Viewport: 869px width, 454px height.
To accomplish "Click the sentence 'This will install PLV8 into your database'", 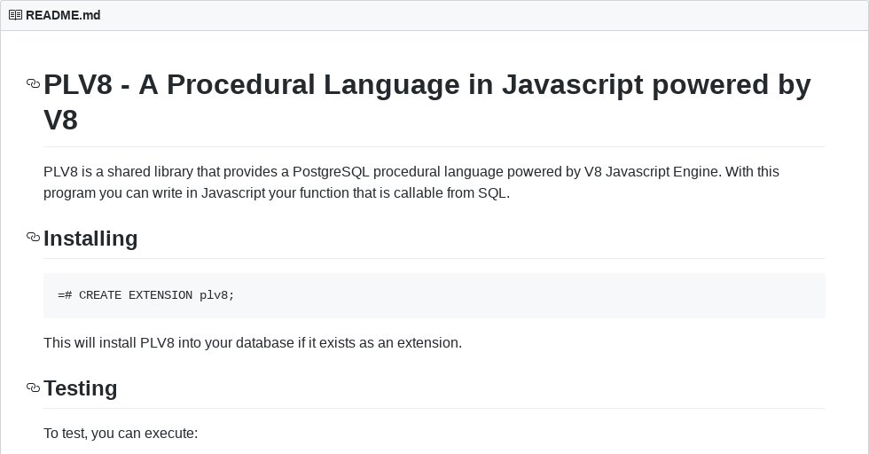I will (253, 342).
